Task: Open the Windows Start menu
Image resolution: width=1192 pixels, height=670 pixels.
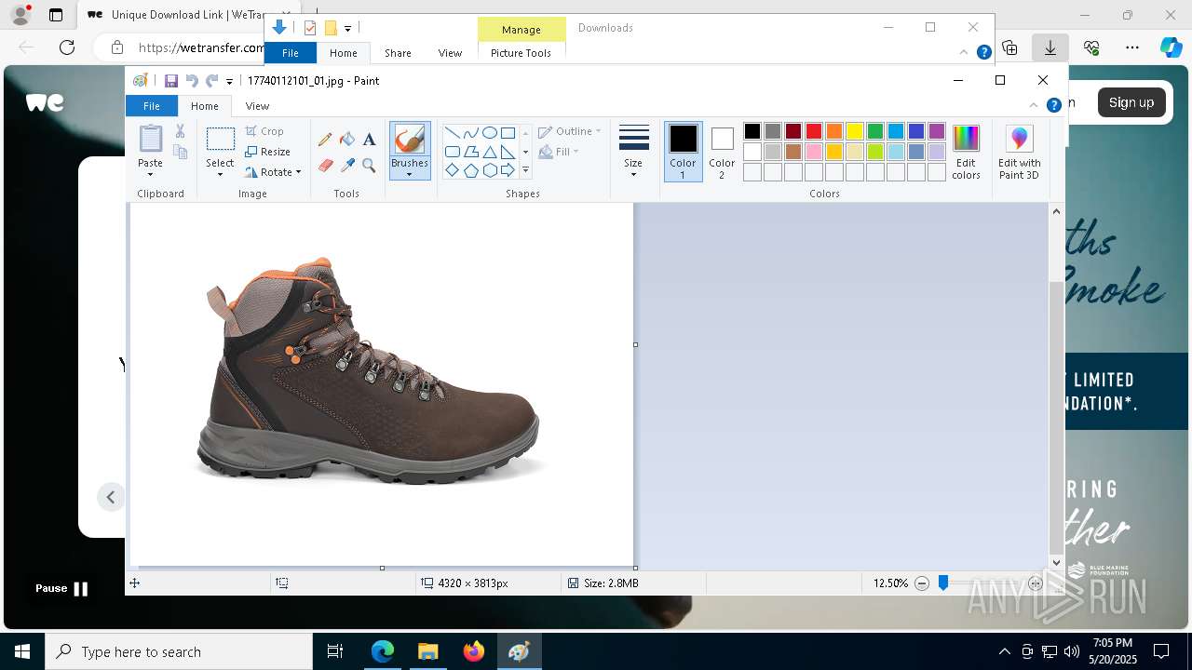Action: coord(22,651)
